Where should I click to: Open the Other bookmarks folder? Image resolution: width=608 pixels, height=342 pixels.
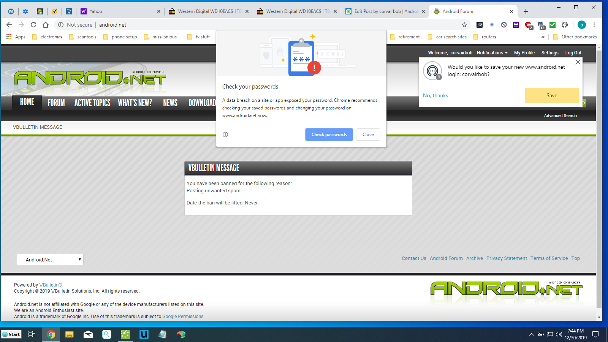[x=575, y=37]
